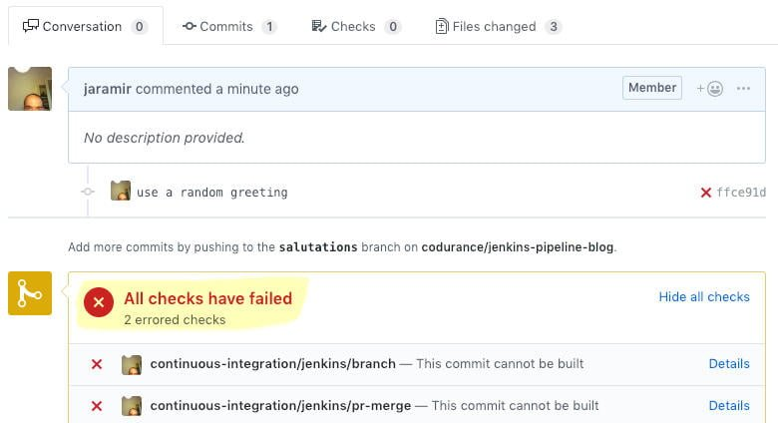This screenshot has width=778, height=423.
Task: Click red X beside jenkins/branch check
Action: pos(97,364)
